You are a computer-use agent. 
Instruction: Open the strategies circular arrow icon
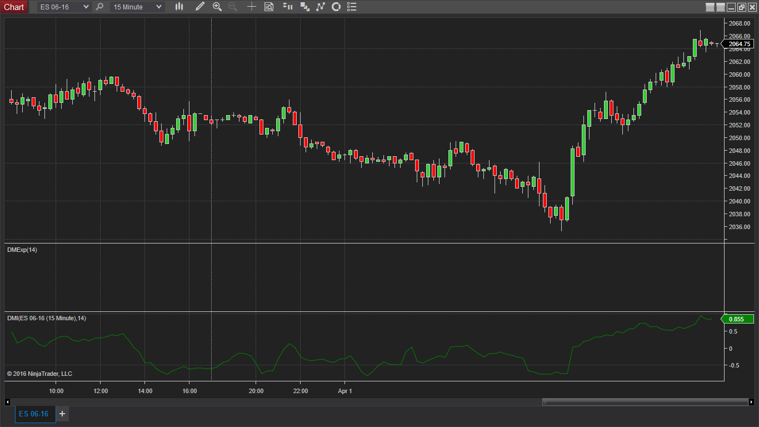click(x=336, y=7)
